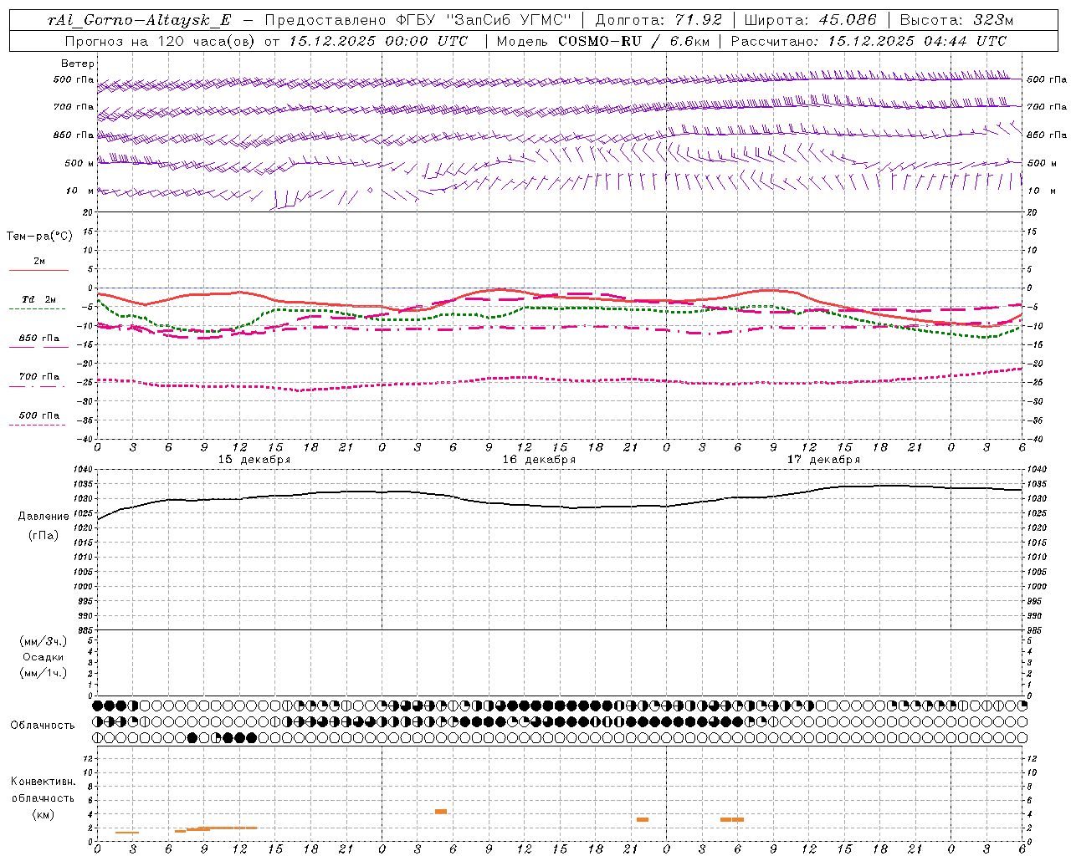Click the 500 гПа entry in temperature legend
This screenshot has width=1071, height=856.
pyautogui.click(x=38, y=417)
